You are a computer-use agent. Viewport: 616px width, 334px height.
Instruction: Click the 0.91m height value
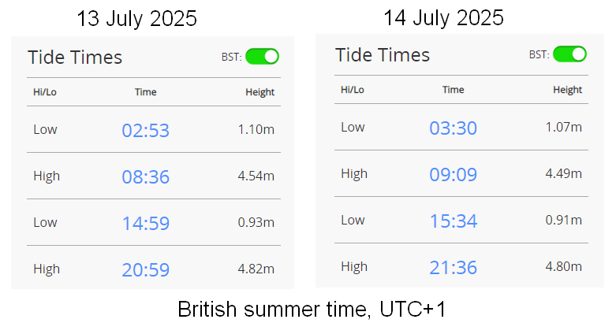[x=564, y=220]
